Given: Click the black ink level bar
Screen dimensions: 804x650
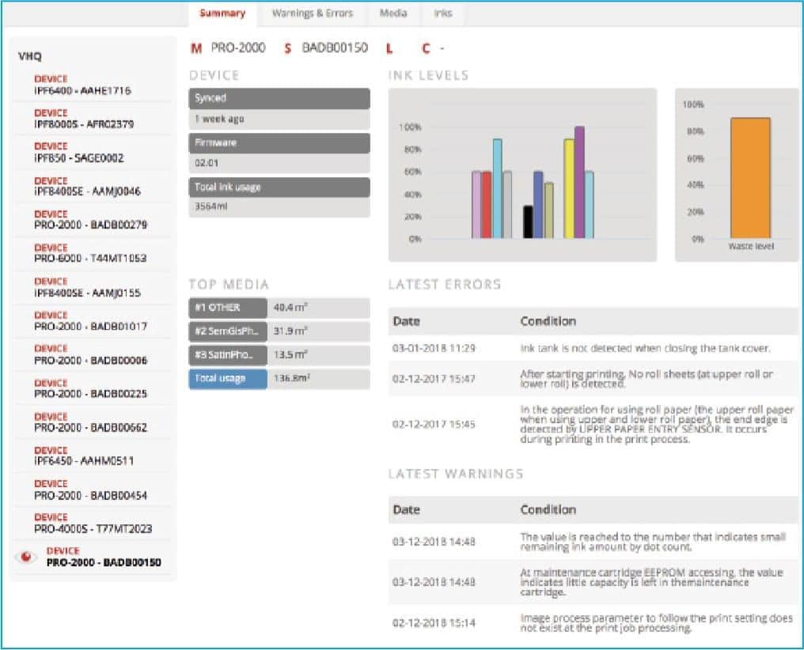Looking at the screenshot, I should click(x=528, y=221).
